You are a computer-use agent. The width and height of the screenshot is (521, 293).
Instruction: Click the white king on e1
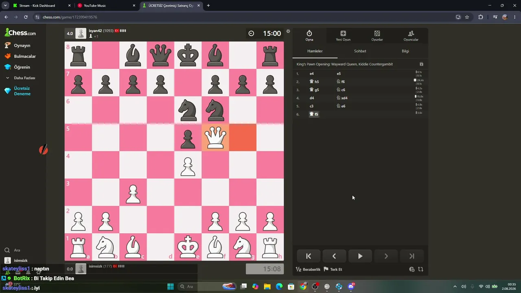188,247
